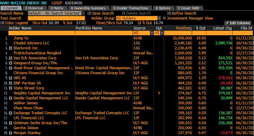
Task: Switch to Ownership Summary tab
Action: point(88,8)
